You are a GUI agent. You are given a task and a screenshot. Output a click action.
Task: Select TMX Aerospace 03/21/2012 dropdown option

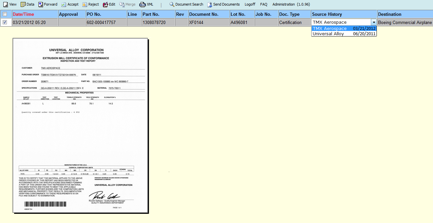pos(344,29)
